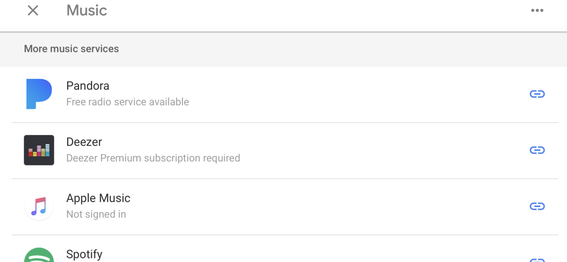
Task: Click the "More music services" header
Action: click(x=72, y=49)
